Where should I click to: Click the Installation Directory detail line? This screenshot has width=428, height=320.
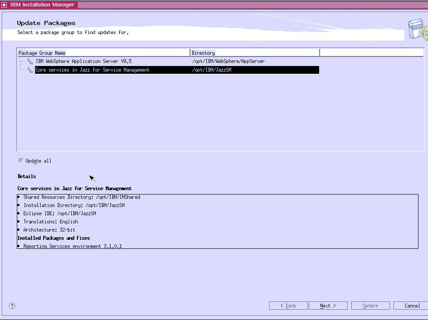click(74, 205)
